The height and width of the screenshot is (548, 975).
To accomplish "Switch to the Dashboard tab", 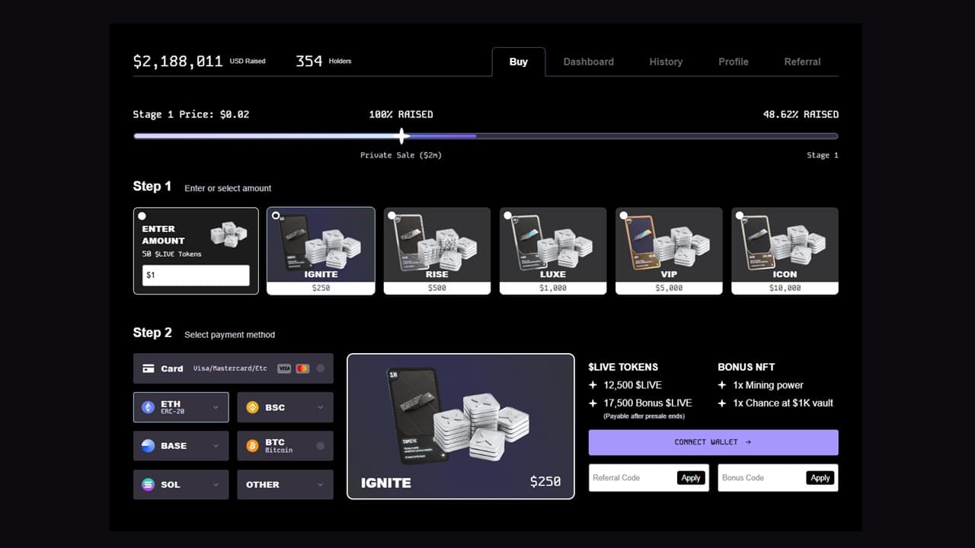I will click(x=588, y=62).
